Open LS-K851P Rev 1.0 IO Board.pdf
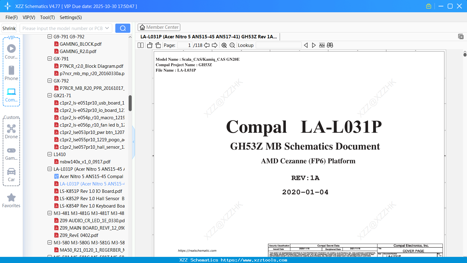 coord(88,191)
